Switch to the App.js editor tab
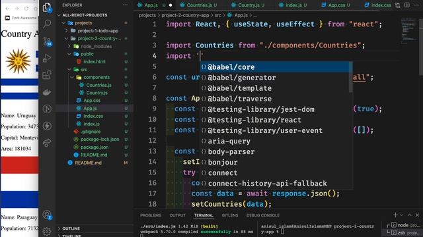Screen dimensions: 423x237 [151, 5]
